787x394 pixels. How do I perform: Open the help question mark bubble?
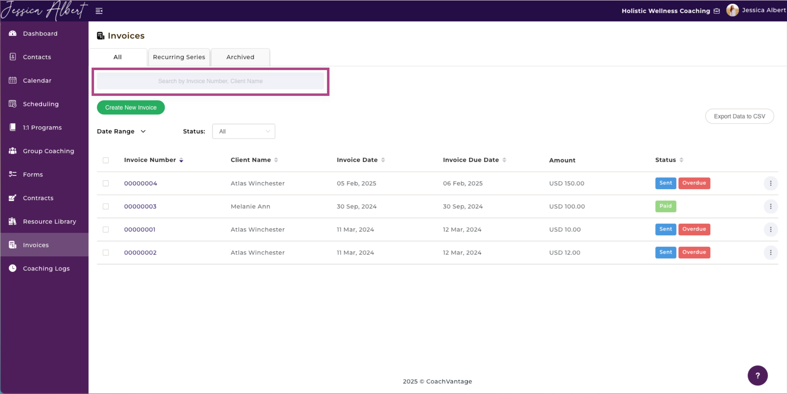(757, 375)
